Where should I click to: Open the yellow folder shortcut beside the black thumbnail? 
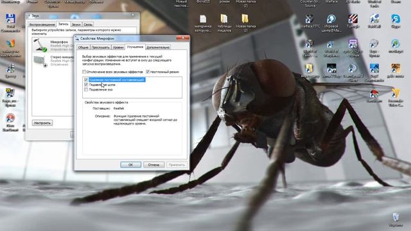coord(310,69)
